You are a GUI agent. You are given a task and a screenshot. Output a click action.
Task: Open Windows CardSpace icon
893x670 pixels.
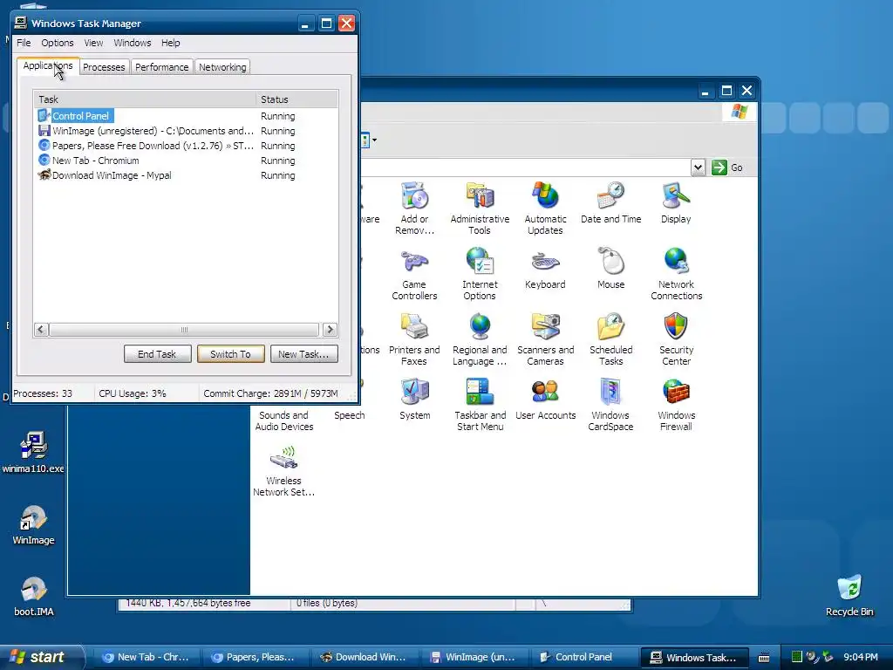pyautogui.click(x=610, y=405)
